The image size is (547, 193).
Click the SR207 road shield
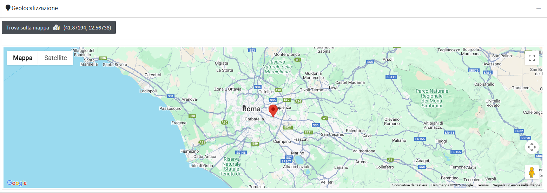pyautogui.click(x=286, y=161)
